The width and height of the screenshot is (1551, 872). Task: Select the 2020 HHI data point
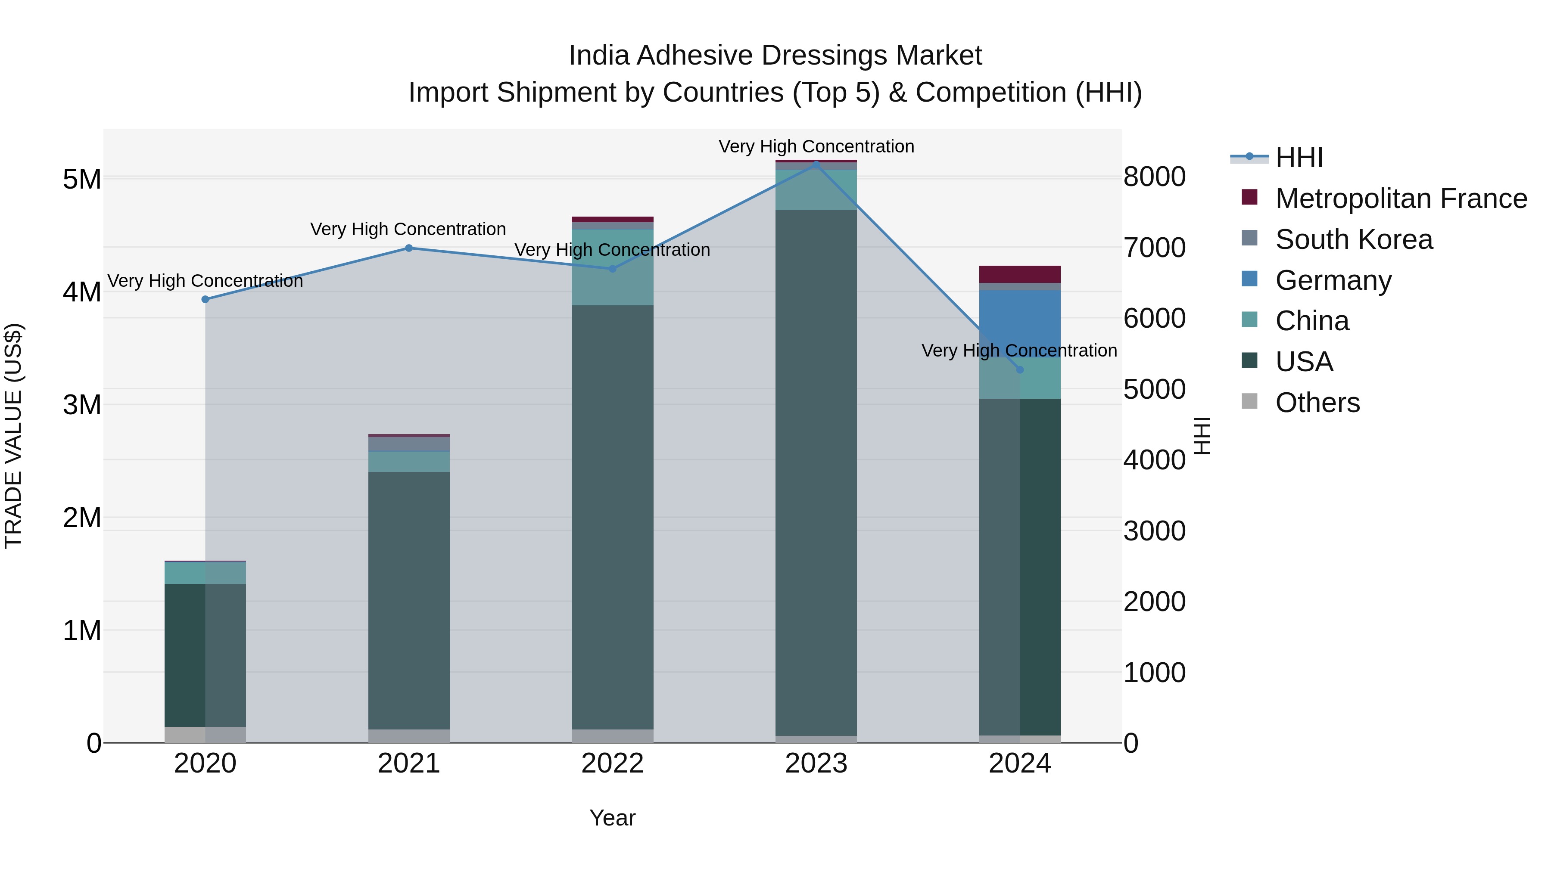coord(206,299)
